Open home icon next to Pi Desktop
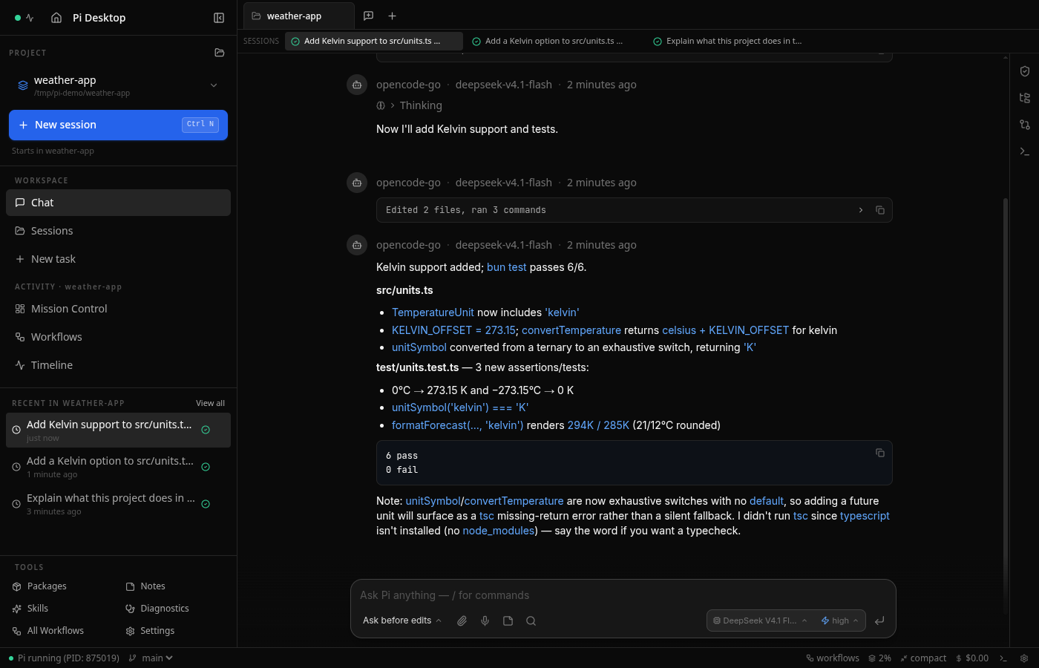Image resolution: width=1039 pixels, height=668 pixels. pyautogui.click(x=56, y=18)
